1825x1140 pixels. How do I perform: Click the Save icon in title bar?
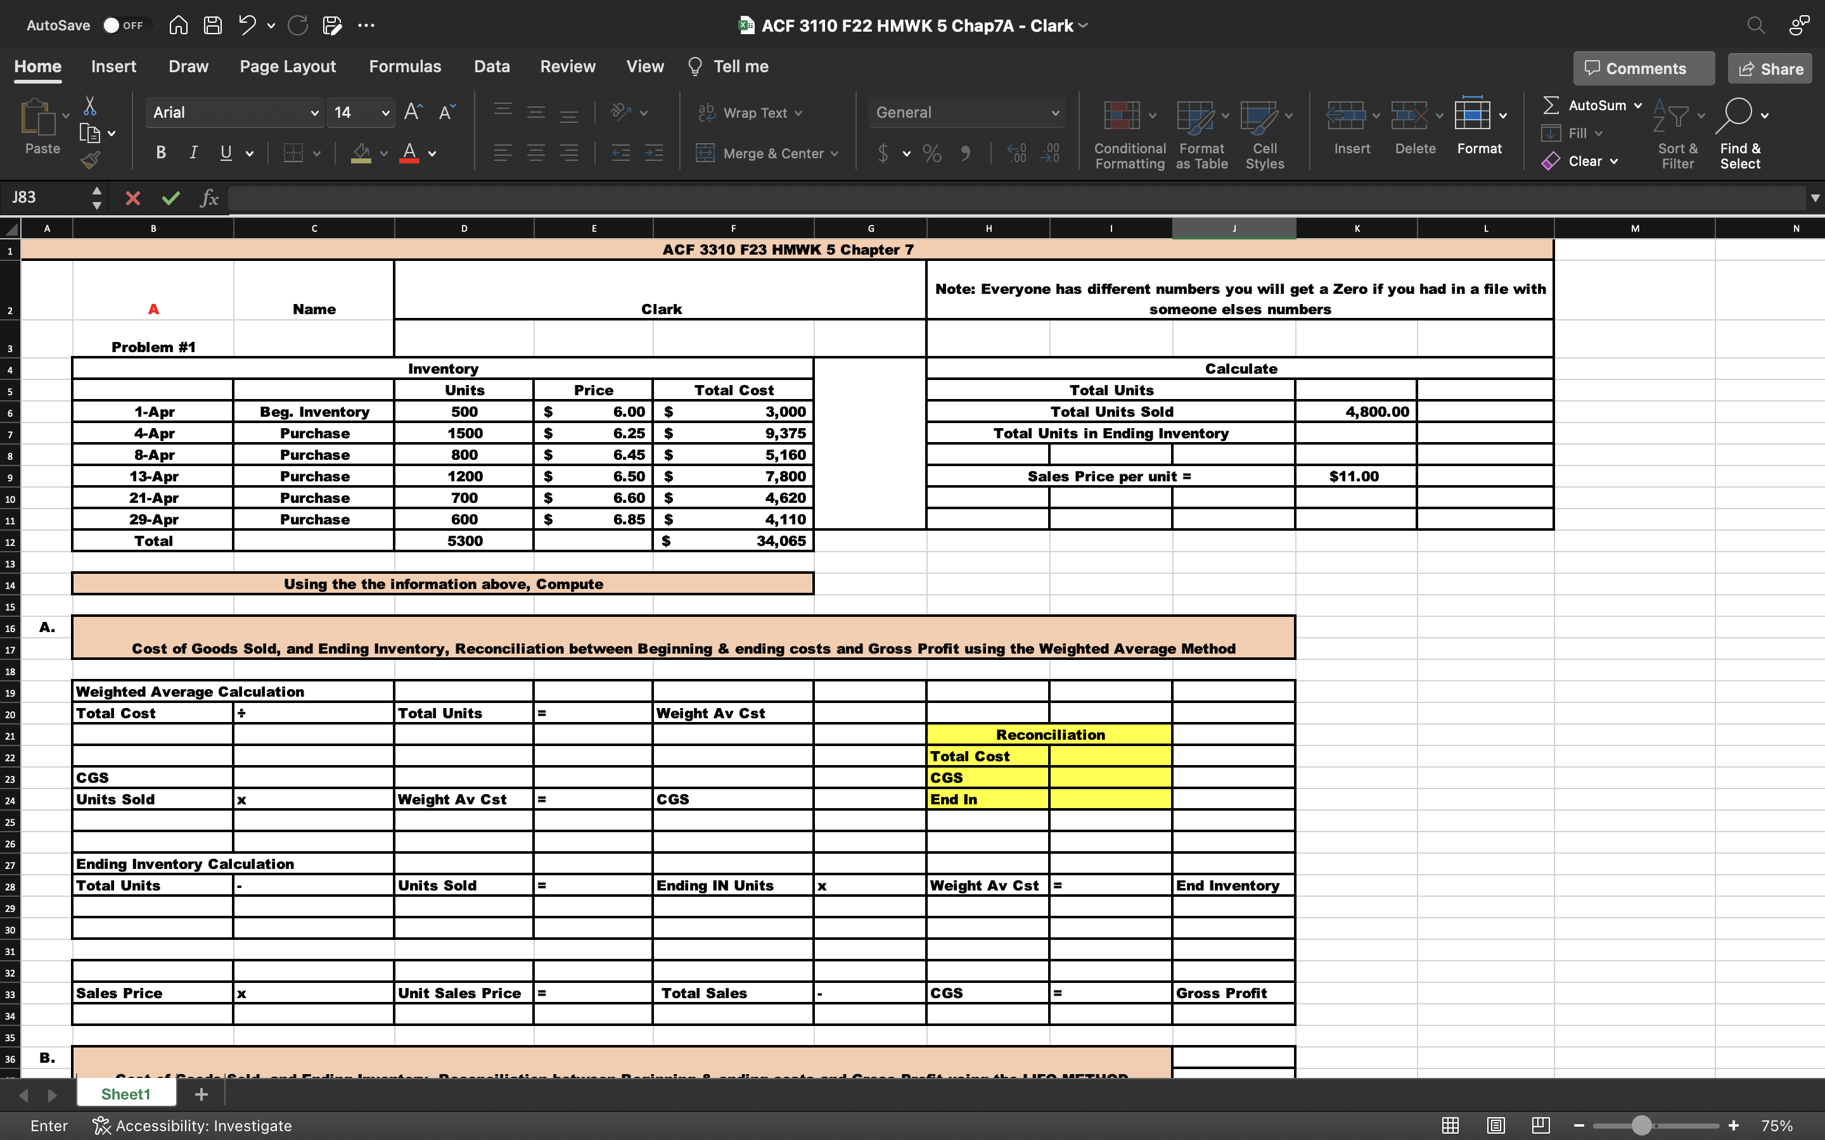pos(213,25)
